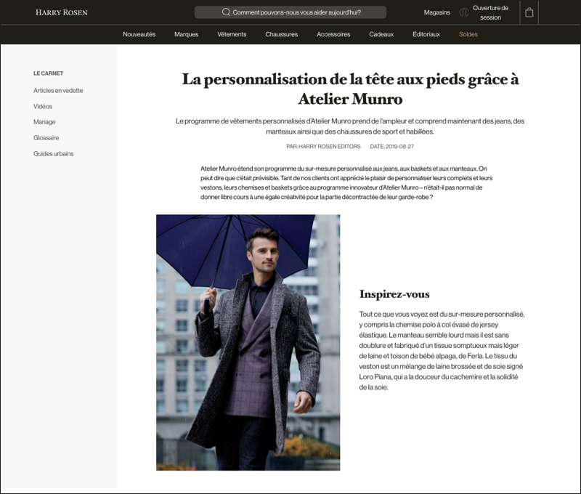Focus the search field 'Comment pouvons-nous vous aider'

[290, 12]
